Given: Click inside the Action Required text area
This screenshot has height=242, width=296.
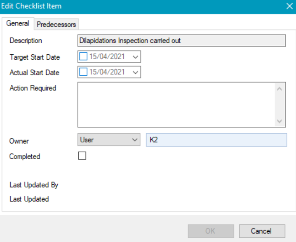Looking at the screenshot, I should click(176, 105).
